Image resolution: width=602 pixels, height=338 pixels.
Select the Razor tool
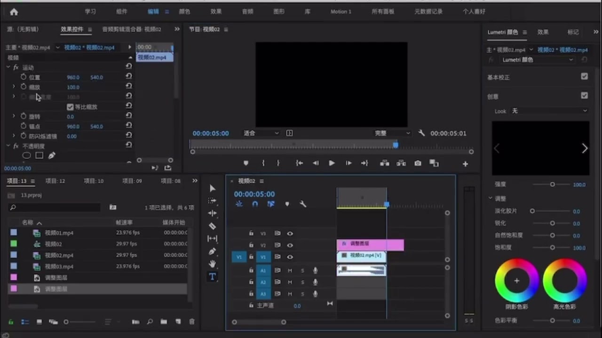click(x=212, y=226)
